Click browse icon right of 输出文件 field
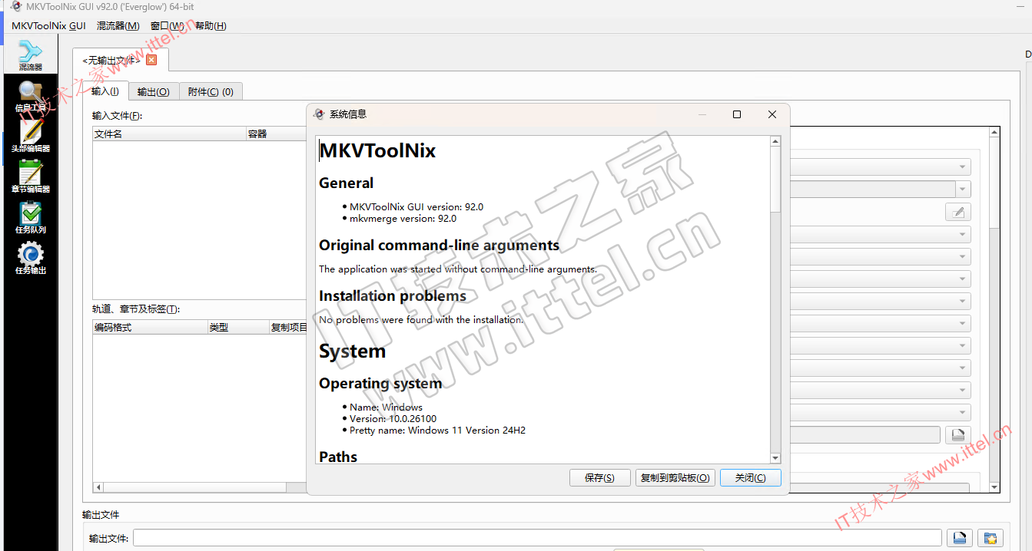The height and width of the screenshot is (551, 1032). [x=959, y=538]
